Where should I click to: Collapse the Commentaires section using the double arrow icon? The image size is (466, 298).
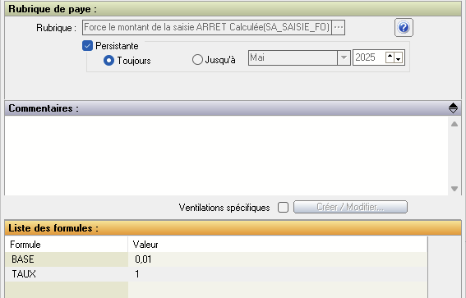pyautogui.click(x=453, y=108)
